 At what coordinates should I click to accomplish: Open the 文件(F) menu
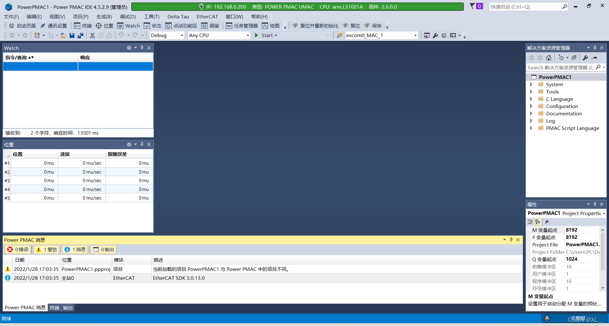point(11,17)
